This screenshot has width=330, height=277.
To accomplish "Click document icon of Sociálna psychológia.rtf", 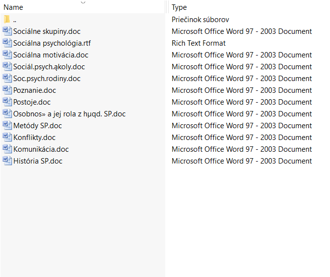I will tap(7, 43).
